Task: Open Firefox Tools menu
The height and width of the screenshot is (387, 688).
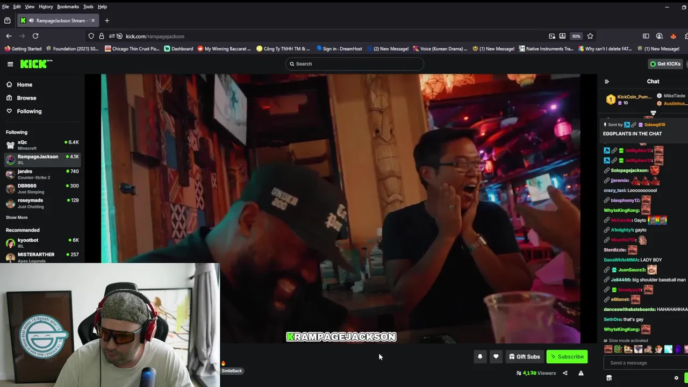Action: tap(88, 6)
